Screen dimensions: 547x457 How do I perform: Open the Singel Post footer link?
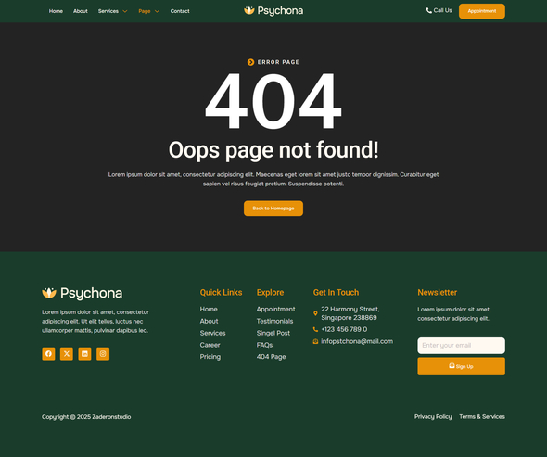273,333
